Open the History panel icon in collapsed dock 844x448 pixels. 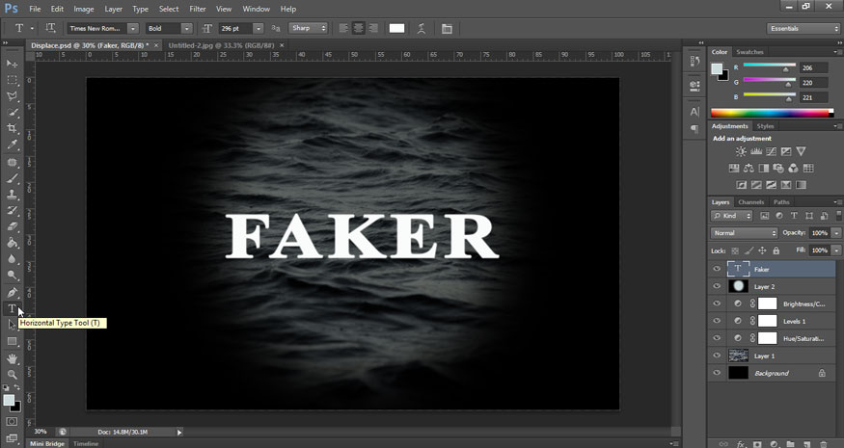coord(694,63)
